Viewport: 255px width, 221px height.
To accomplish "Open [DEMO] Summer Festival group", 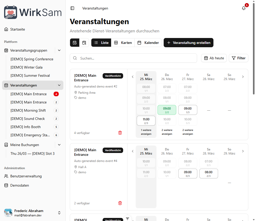I will (30, 75).
